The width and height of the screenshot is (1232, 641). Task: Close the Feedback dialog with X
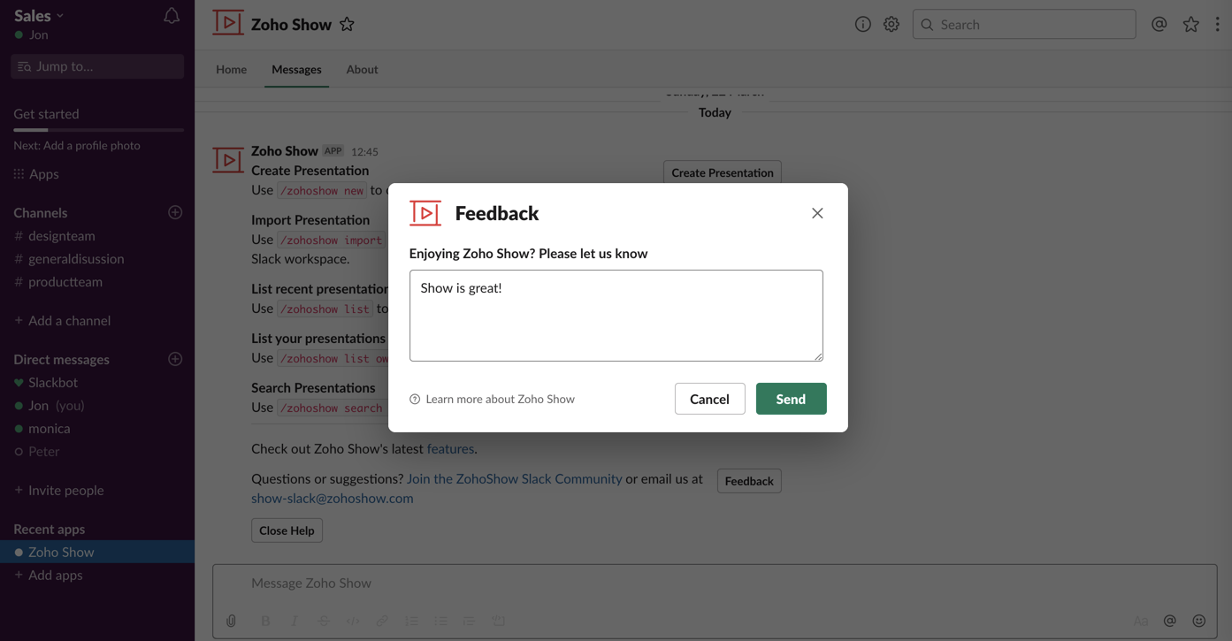coord(817,213)
